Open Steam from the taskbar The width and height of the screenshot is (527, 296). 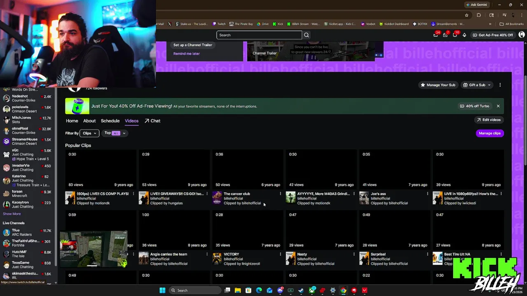[301, 290]
